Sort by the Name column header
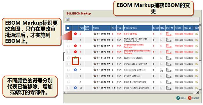203x105 pixels. pos(96,28)
